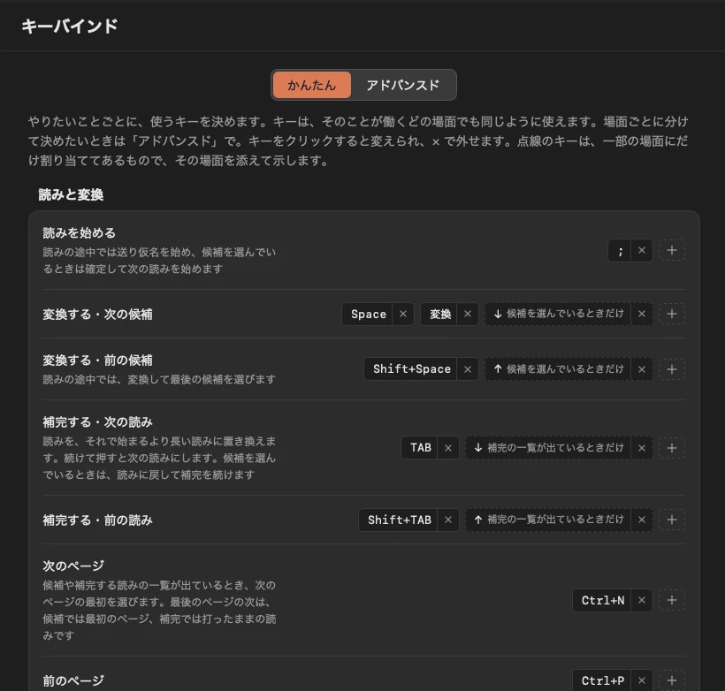
Task: Add a key for 変換する・前の候補
Action: 672,369
